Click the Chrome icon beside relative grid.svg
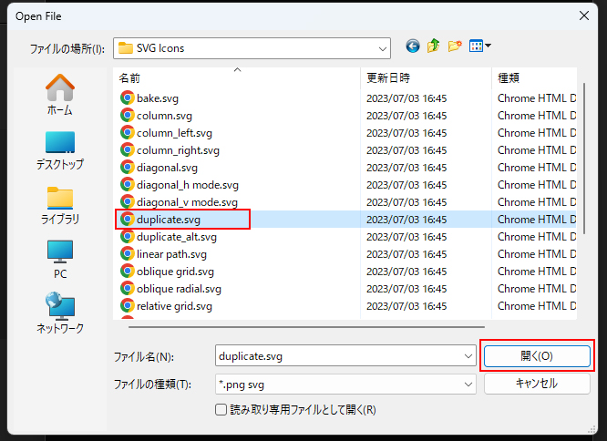This screenshot has width=607, height=441. (127, 306)
